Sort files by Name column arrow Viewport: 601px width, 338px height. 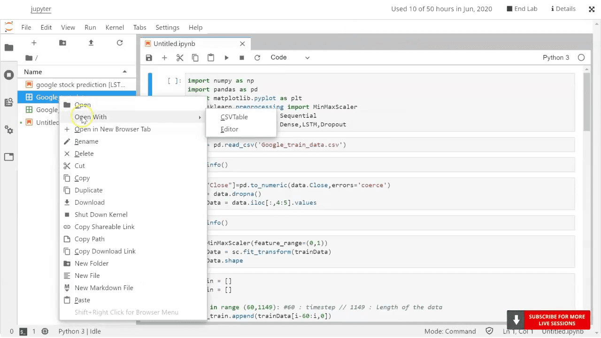pyautogui.click(x=125, y=72)
